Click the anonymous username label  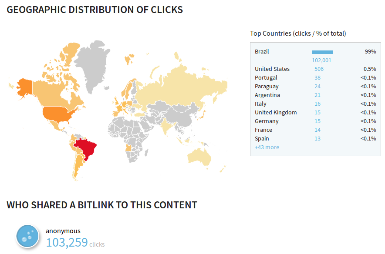point(63,231)
